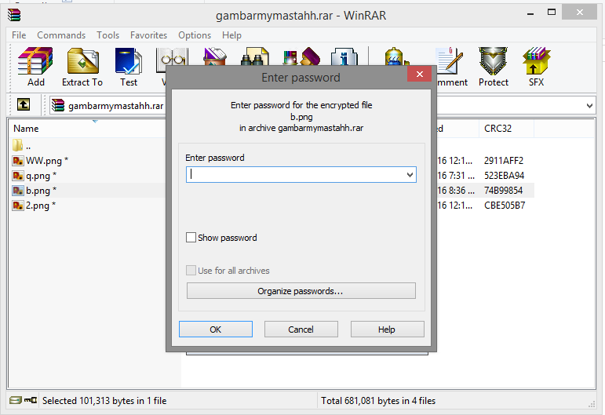This screenshot has width=605, height=415.
Task: Click CRC32 value 2911AFF2
Action: (504, 161)
